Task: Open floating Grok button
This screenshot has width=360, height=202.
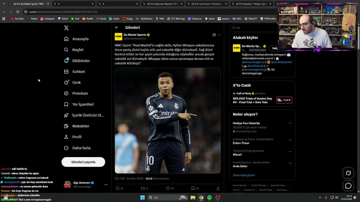Action: coord(348,173)
